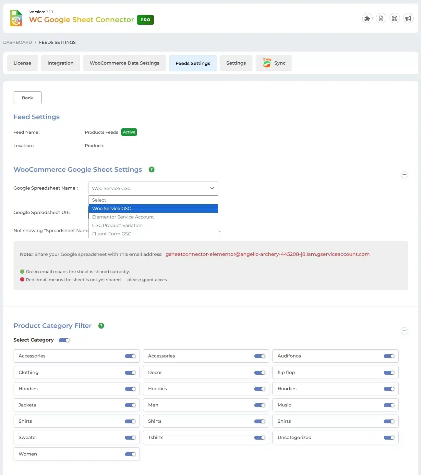Disable the Clothing category toggle
Screen dimensions: 421x475
[130, 372]
